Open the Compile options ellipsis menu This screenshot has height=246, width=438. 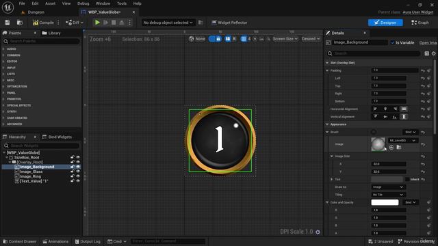(58, 23)
